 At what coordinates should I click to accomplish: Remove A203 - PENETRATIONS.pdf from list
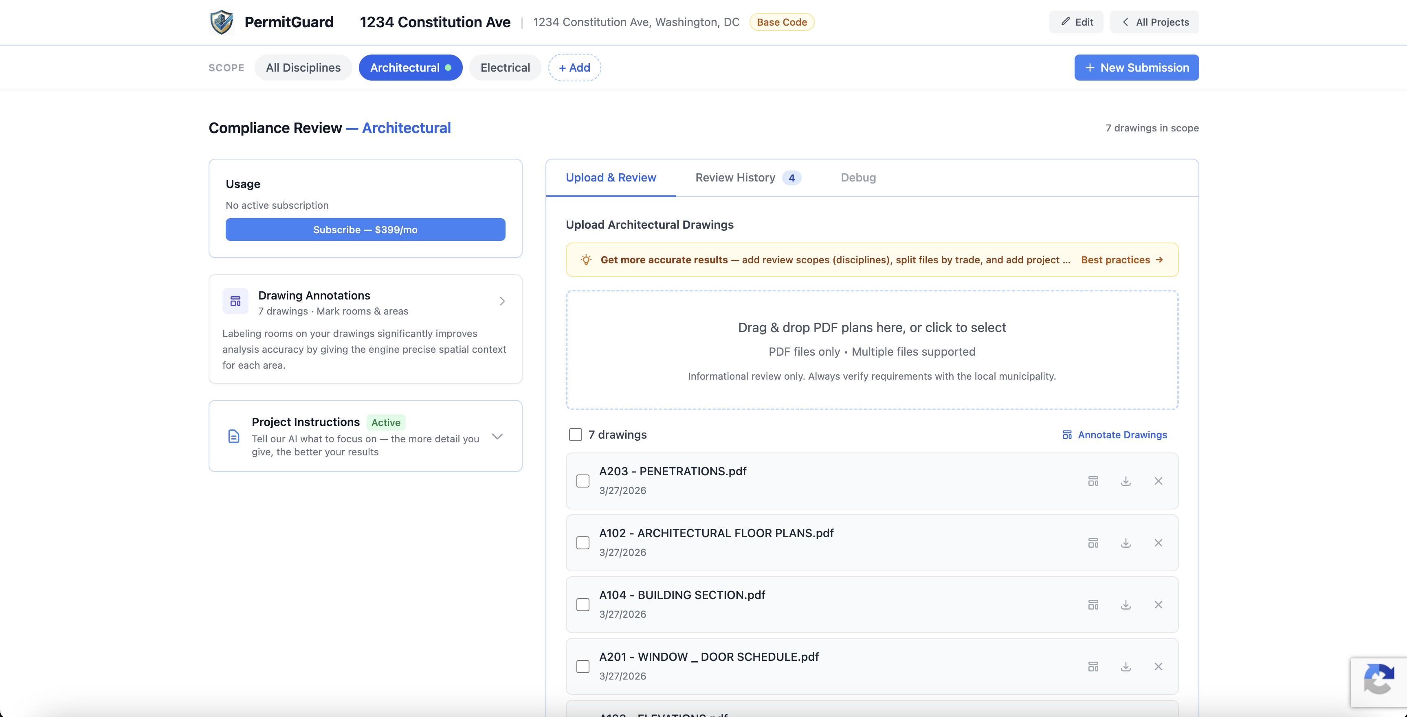pos(1158,481)
